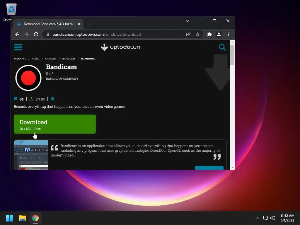Click the scrollbar down arrow
The image size is (300, 225).
tap(232, 167)
